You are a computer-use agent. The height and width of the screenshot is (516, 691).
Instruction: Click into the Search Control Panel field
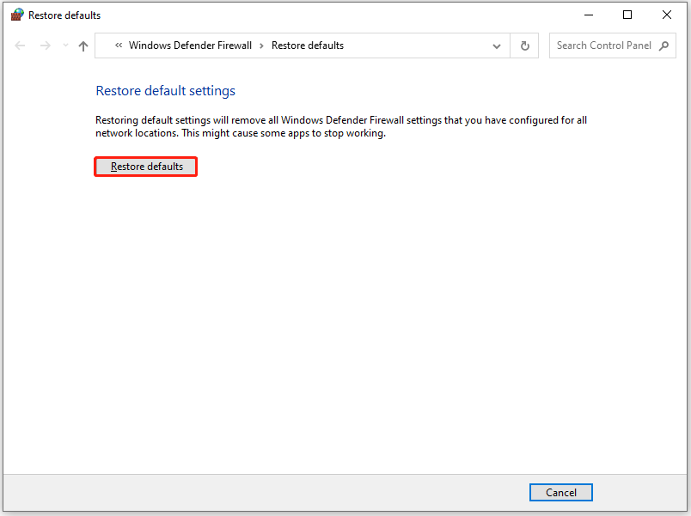(603, 46)
